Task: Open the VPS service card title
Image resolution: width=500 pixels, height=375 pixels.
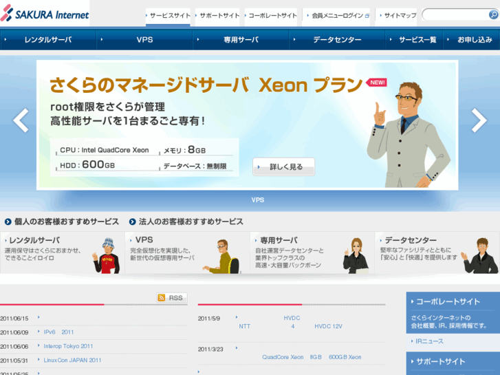Action: pyautogui.click(x=144, y=239)
